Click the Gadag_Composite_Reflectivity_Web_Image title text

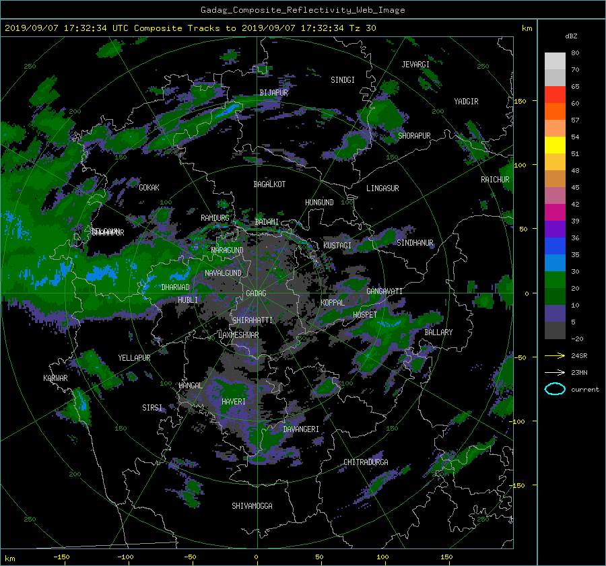tap(302, 10)
